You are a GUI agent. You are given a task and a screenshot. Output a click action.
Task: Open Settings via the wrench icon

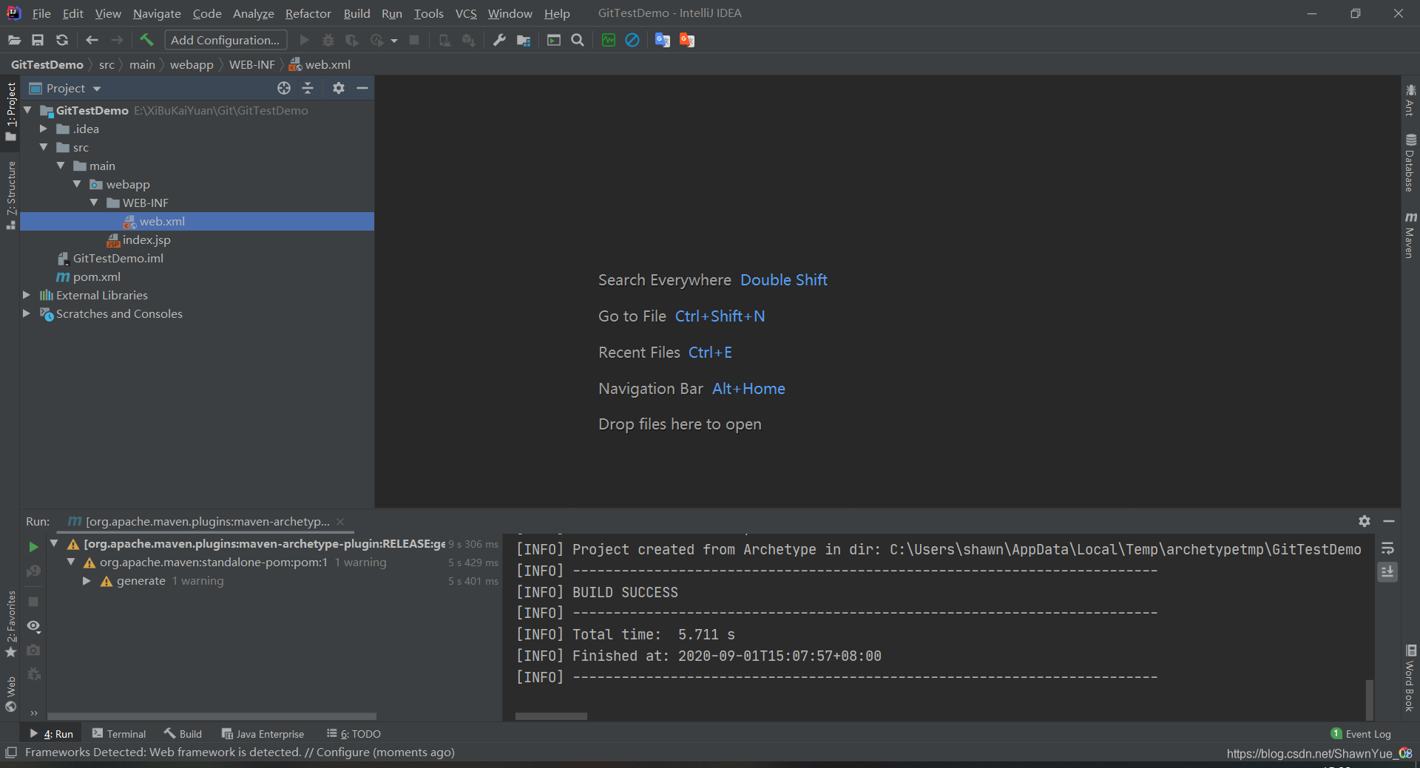[x=499, y=40]
